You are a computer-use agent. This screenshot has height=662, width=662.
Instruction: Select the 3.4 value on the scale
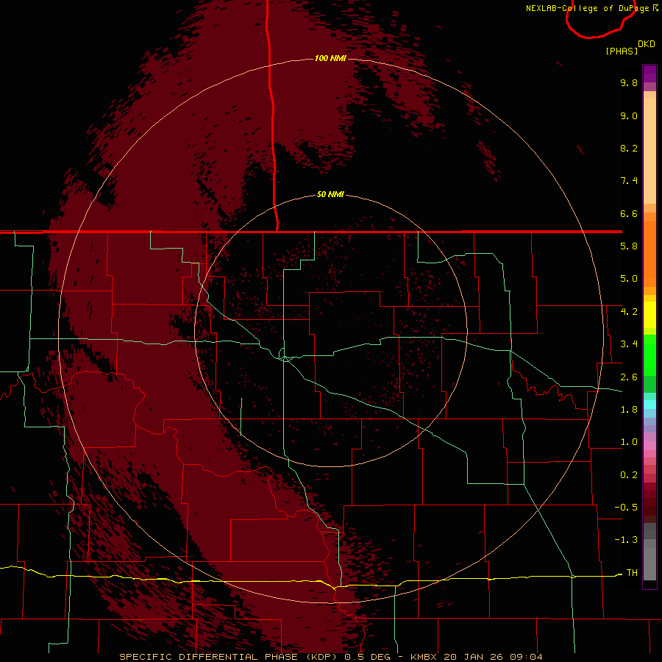[x=629, y=344]
